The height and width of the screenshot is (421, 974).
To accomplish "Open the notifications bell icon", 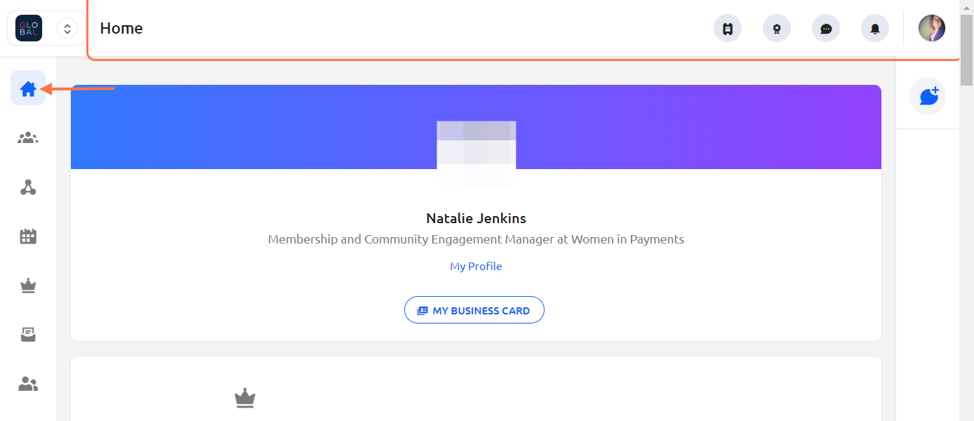I will click(875, 29).
